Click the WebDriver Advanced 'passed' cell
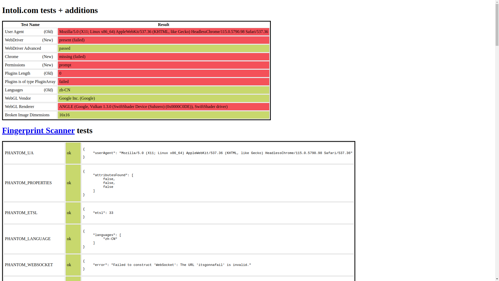The image size is (499, 281). [x=65, y=48]
